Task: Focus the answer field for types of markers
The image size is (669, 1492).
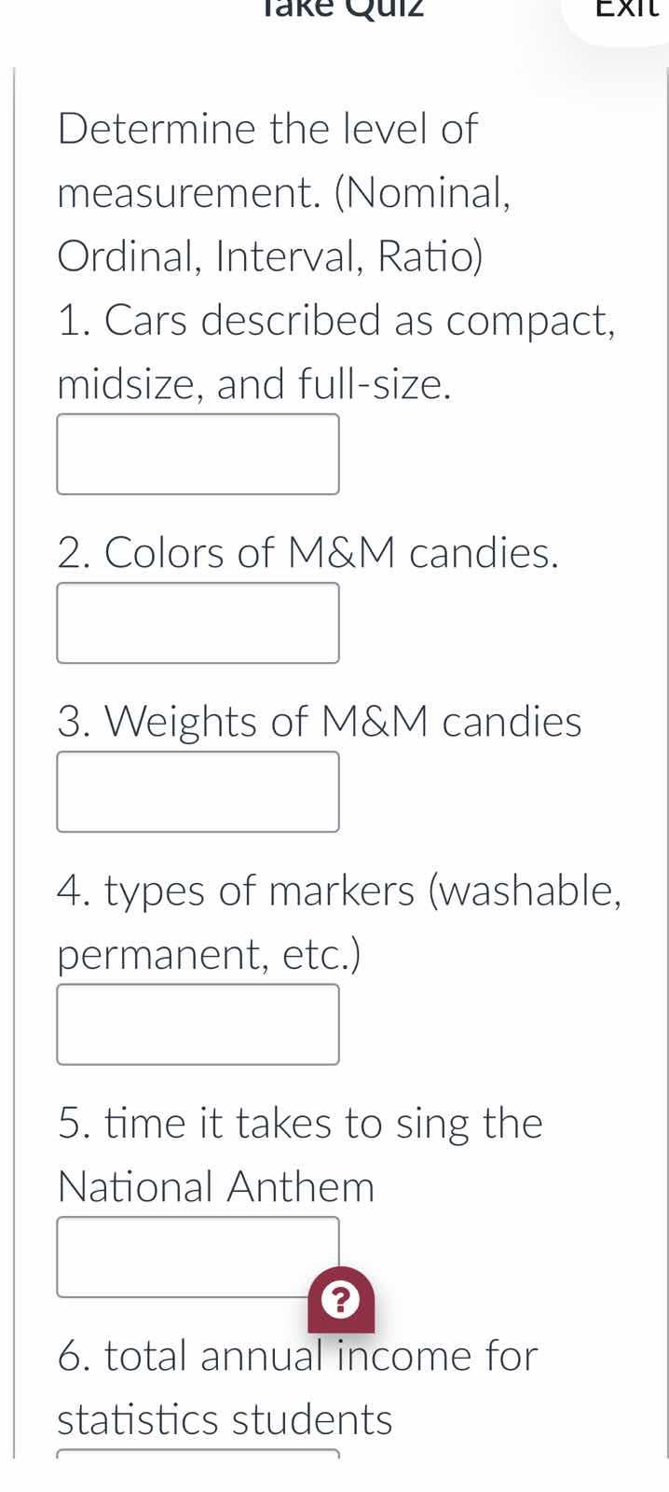Action: click(x=198, y=1024)
